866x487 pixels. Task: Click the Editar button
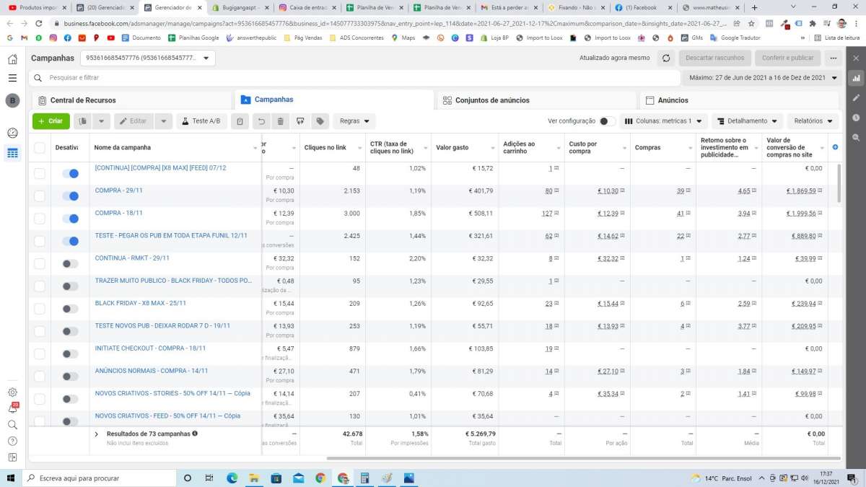(134, 121)
